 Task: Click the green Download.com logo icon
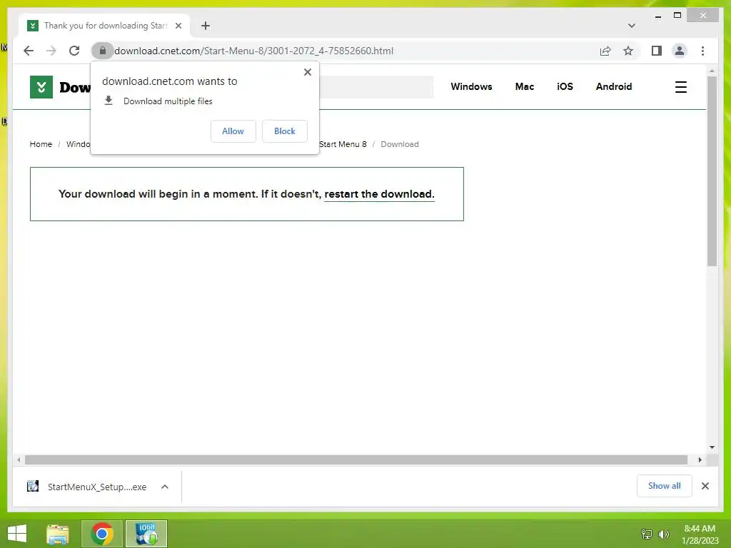click(x=41, y=86)
